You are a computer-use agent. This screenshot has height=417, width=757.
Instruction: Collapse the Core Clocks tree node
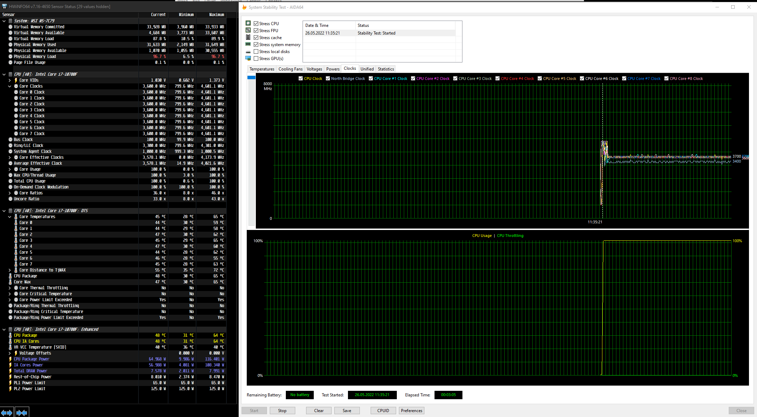tap(10, 86)
